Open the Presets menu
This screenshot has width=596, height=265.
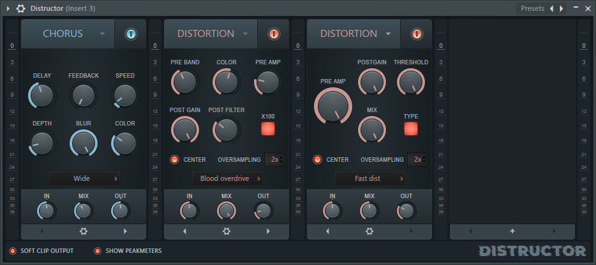(532, 8)
